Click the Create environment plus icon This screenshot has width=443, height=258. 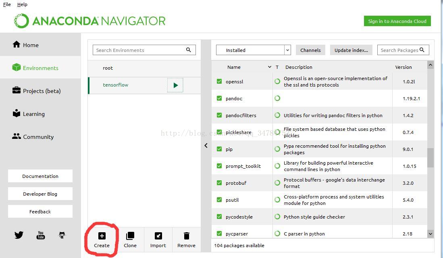pyautogui.click(x=102, y=236)
